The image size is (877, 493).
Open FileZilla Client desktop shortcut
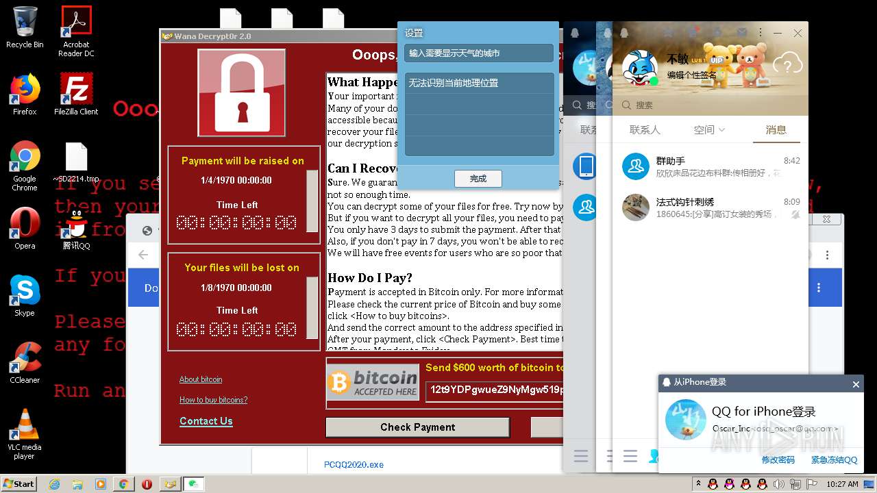pyautogui.click(x=76, y=94)
